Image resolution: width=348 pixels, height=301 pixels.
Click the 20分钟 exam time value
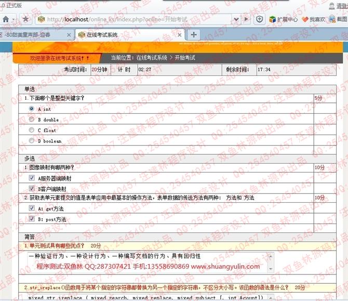tap(99, 70)
